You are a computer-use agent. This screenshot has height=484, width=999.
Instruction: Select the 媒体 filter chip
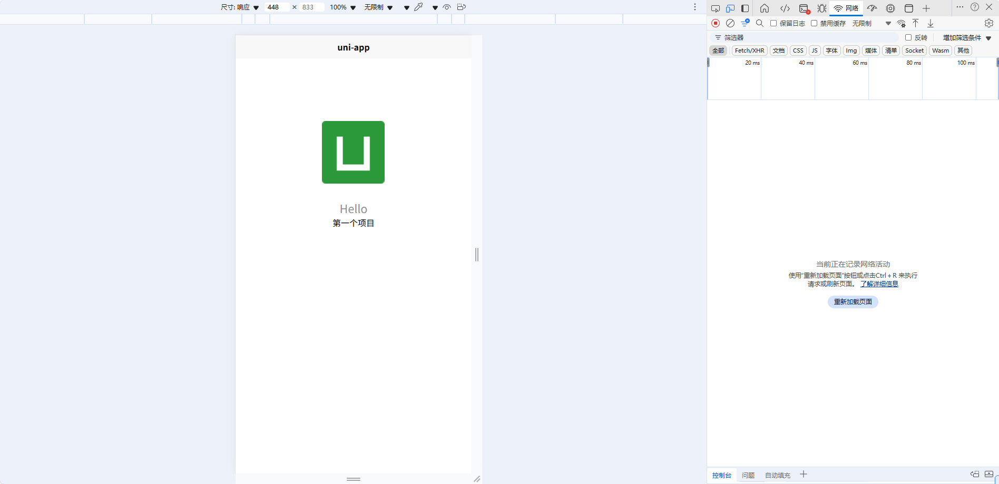pos(871,51)
